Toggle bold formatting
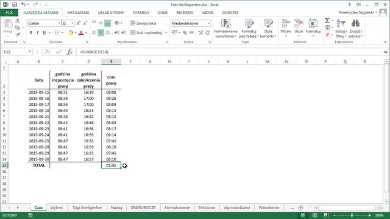Viewport: 390px width, 219px height. [31, 32]
